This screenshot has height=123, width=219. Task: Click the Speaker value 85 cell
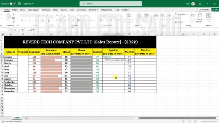click(97, 82)
